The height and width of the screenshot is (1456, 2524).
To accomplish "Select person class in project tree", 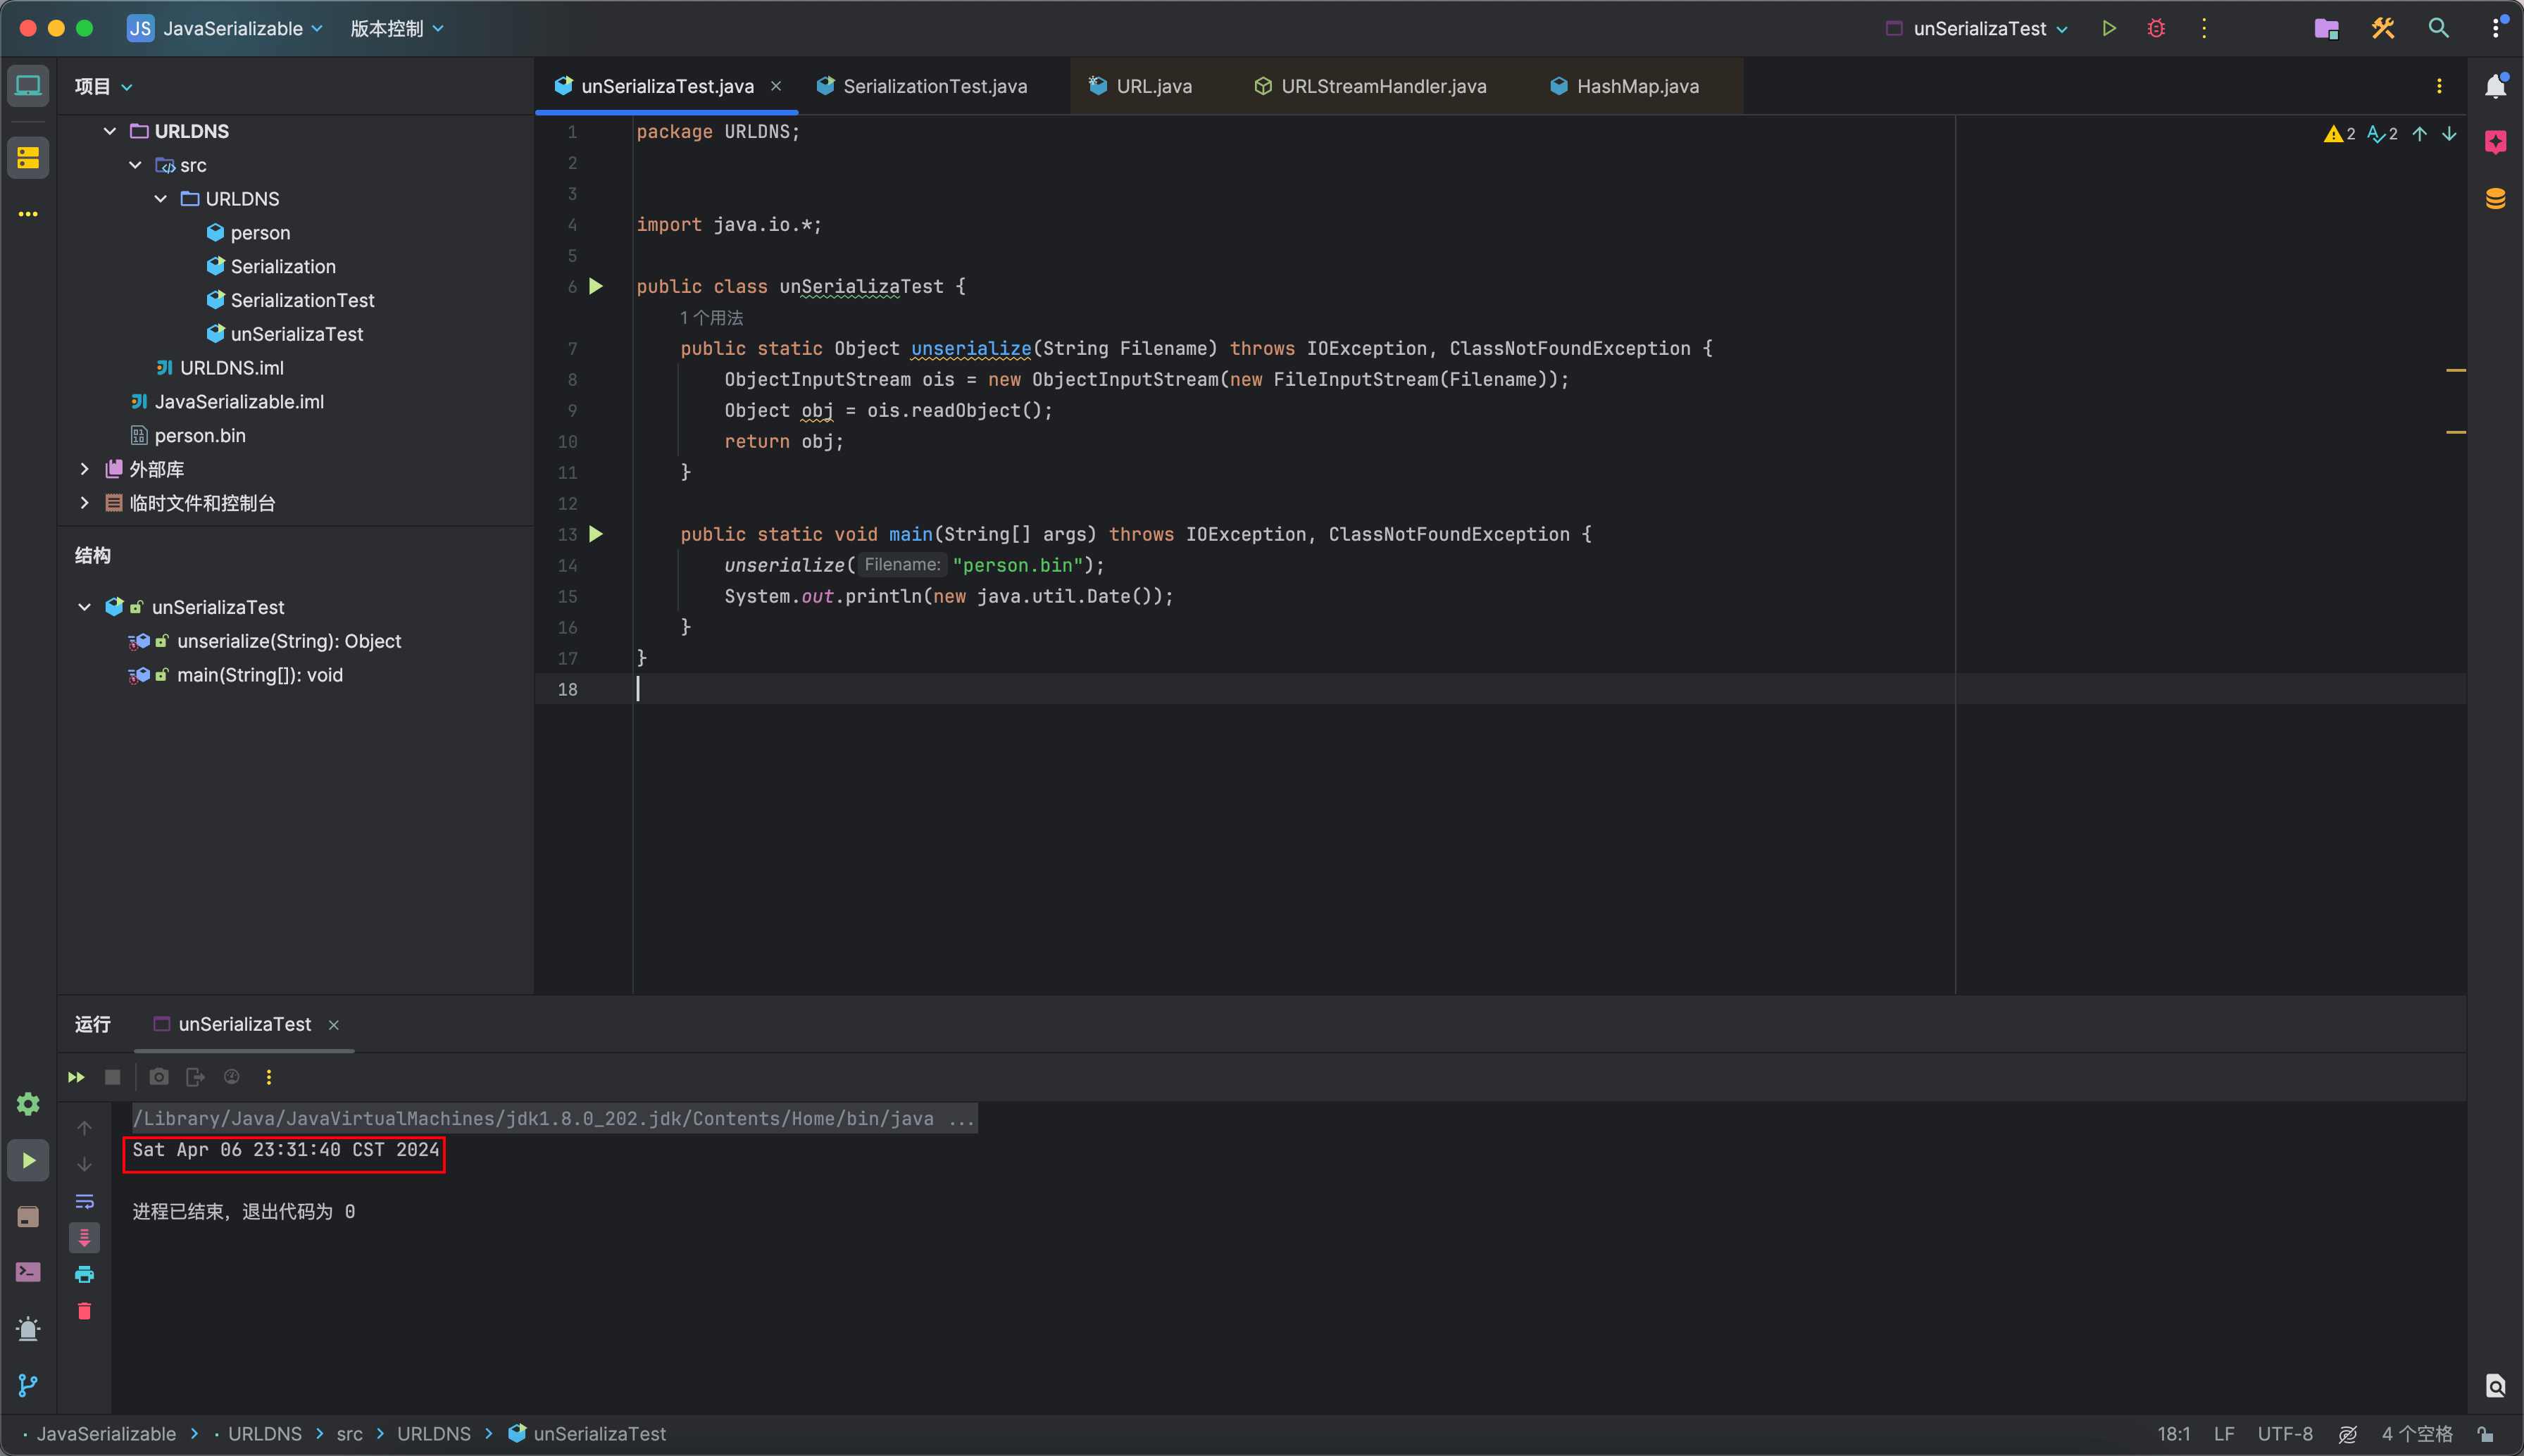I will click(260, 233).
